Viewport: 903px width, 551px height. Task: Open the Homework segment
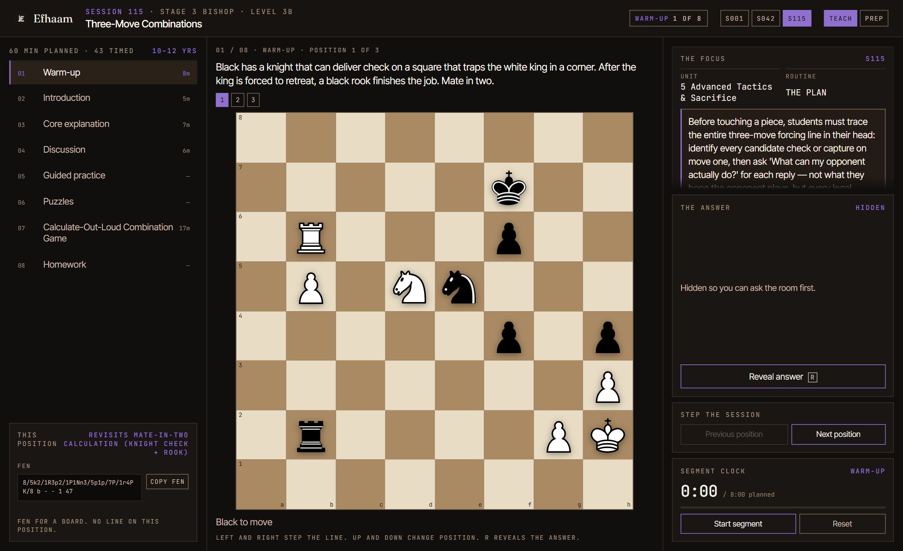(x=103, y=265)
